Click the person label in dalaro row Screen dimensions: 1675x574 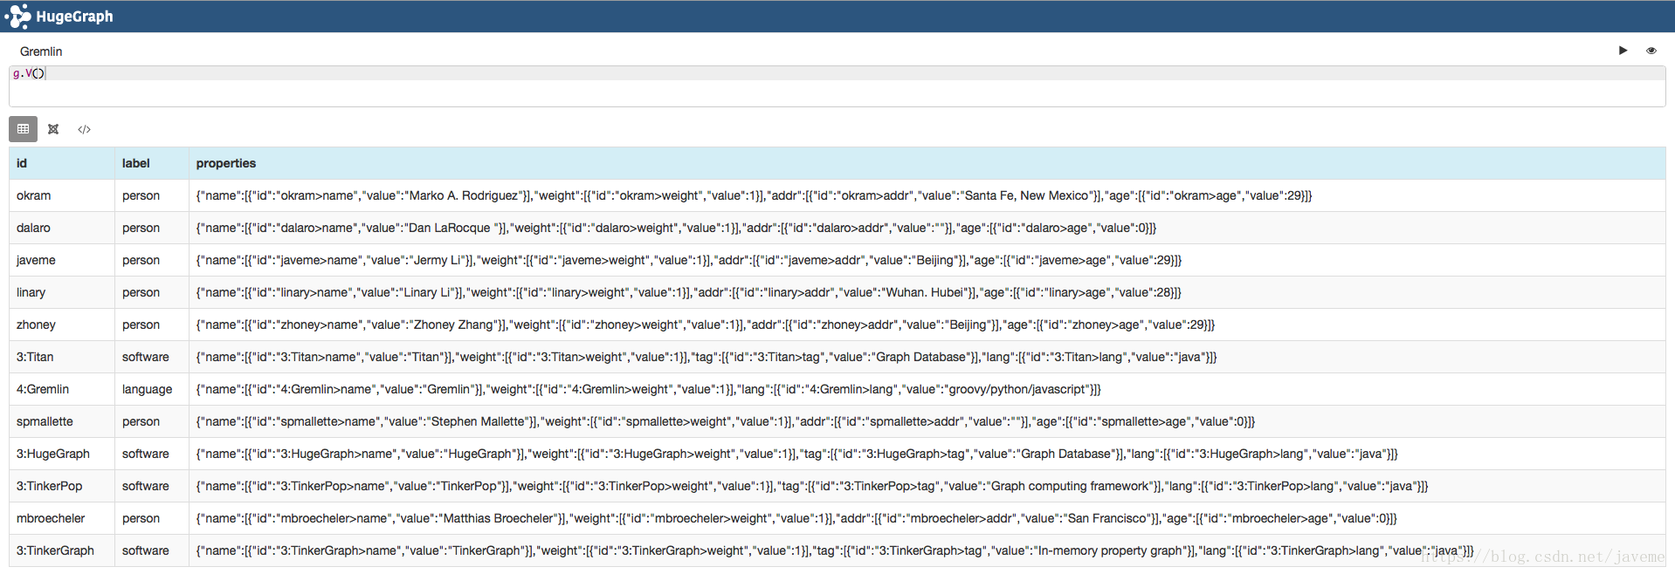point(141,228)
